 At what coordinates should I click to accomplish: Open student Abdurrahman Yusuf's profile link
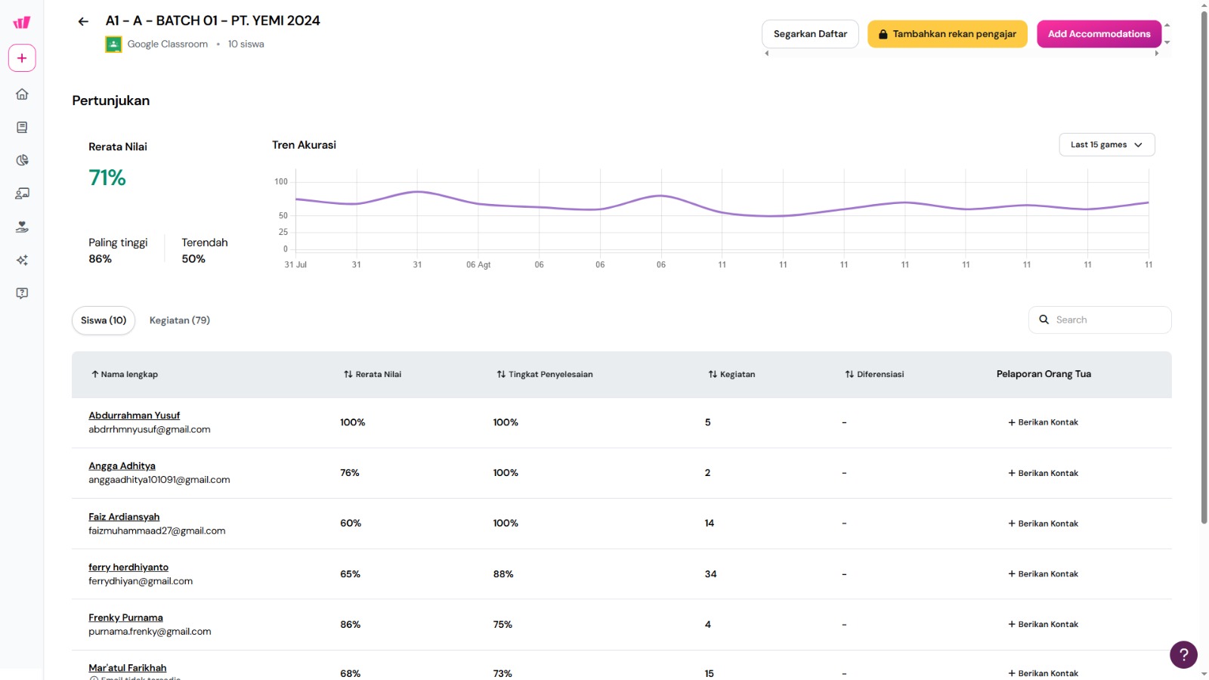click(x=134, y=416)
